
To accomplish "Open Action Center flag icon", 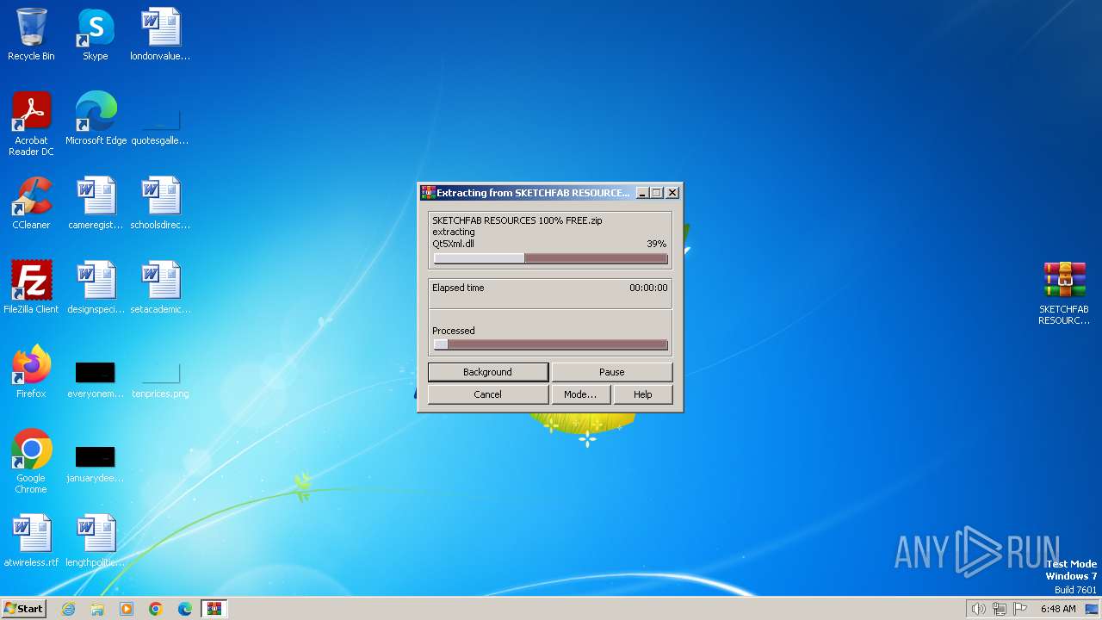I will [1020, 609].
